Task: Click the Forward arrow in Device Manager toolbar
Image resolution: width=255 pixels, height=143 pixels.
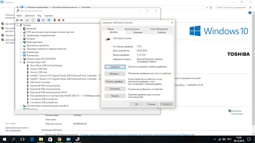Action: pos(22,20)
